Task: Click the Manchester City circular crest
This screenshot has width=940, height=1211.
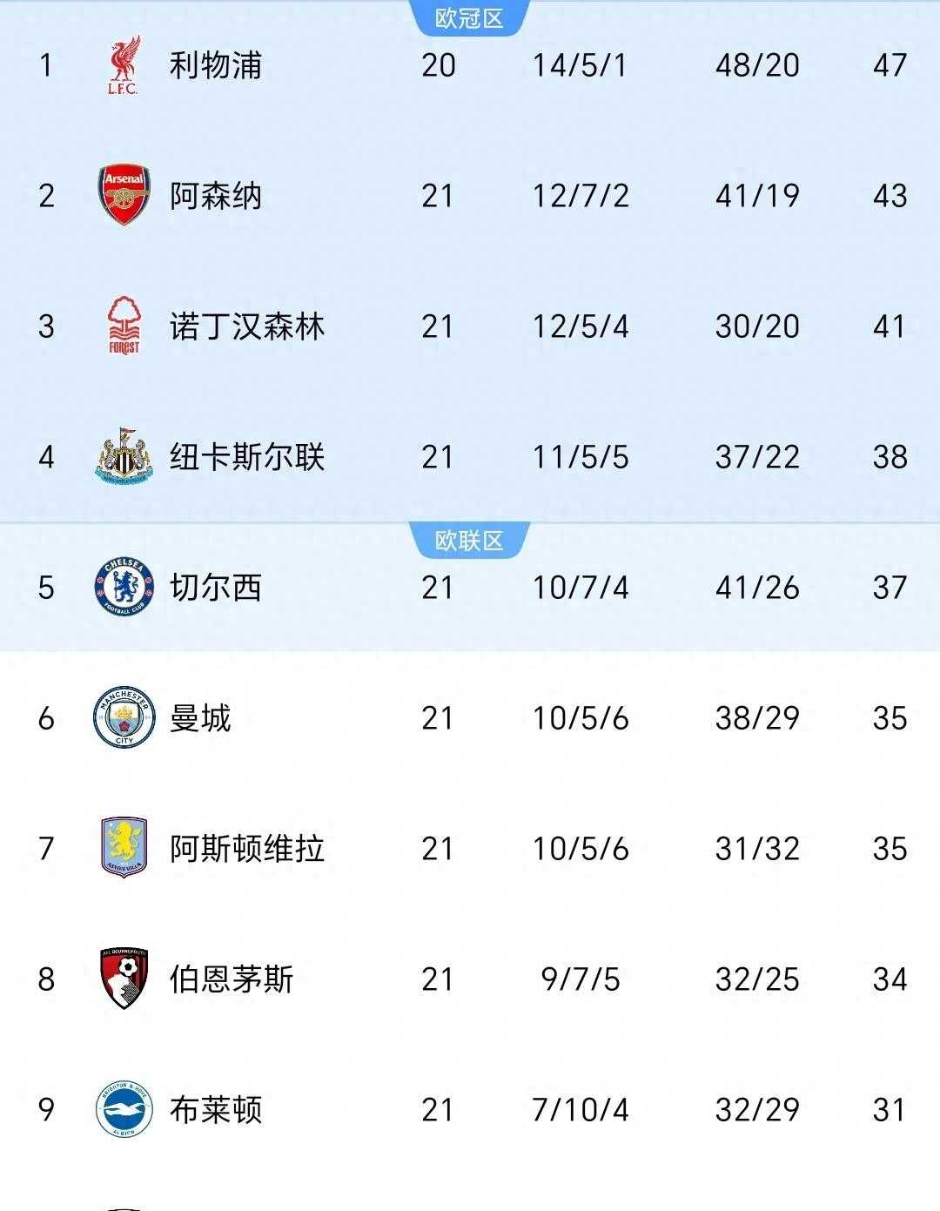Action: pyautogui.click(x=124, y=717)
